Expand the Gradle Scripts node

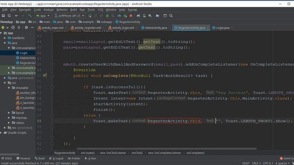tap(1, 133)
